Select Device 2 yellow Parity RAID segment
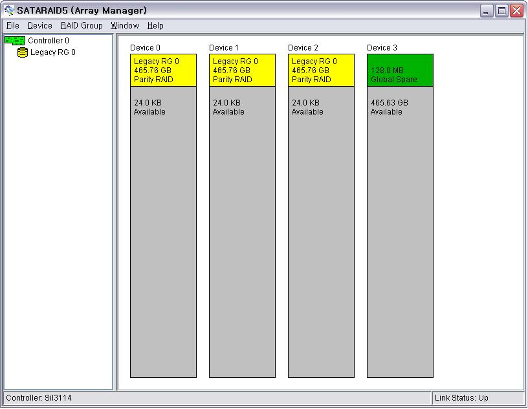Screen dimensions: 528x409 coord(321,71)
